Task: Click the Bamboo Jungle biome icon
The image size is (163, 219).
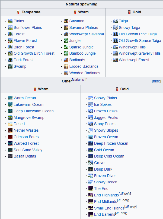Action: 66,53
